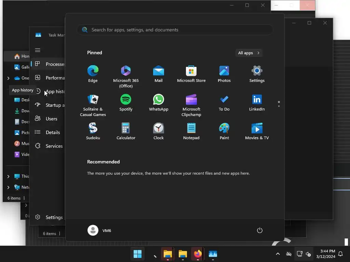Click the power button in Start menu
This screenshot has width=350, height=262.
(x=260, y=230)
